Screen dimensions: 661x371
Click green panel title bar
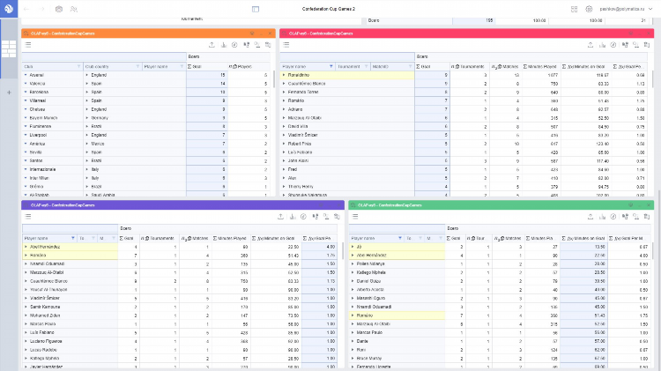pos(501,205)
